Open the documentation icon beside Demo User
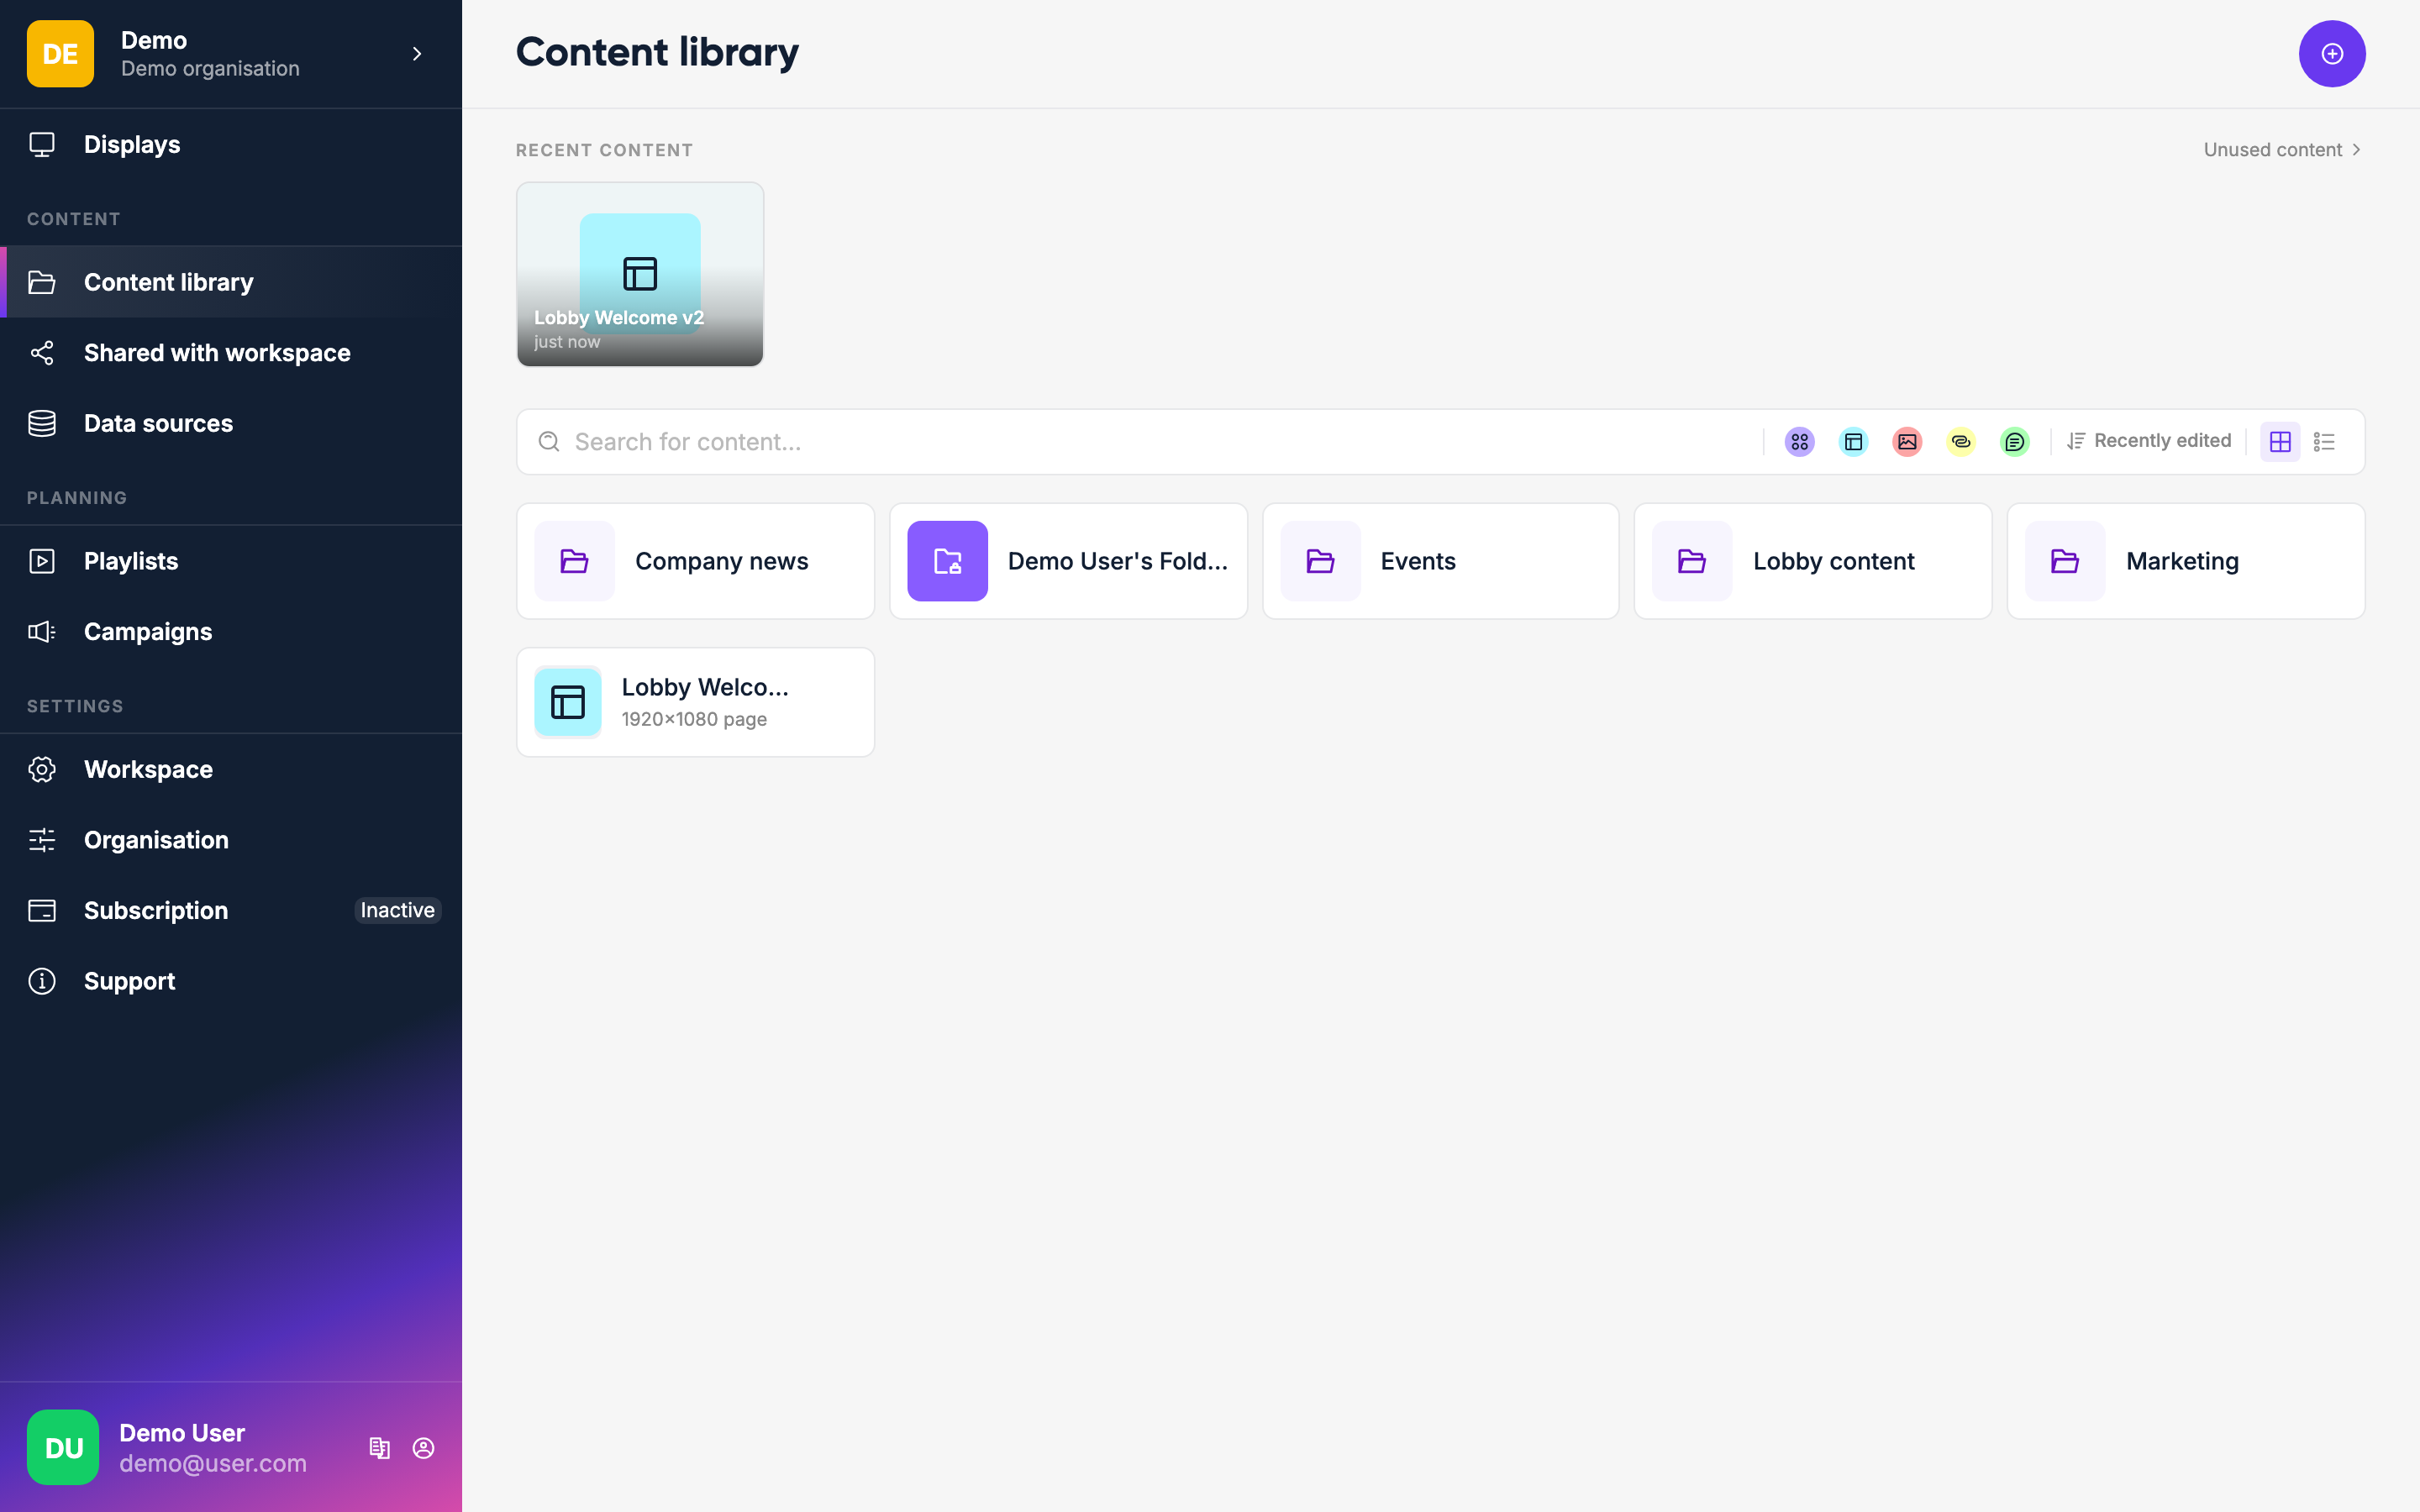The width and height of the screenshot is (2420, 1512). click(x=380, y=1447)
